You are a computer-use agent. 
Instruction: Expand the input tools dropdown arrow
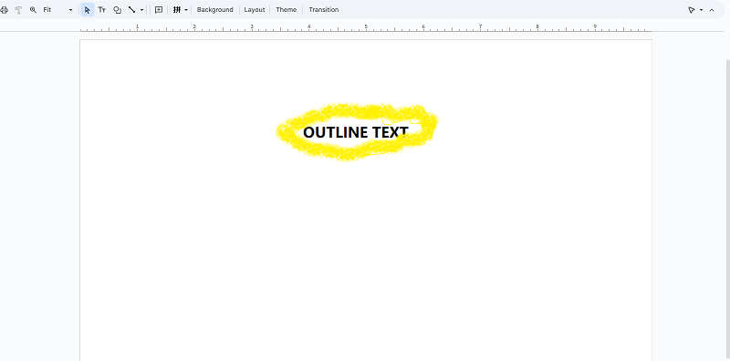click(186, 10)
